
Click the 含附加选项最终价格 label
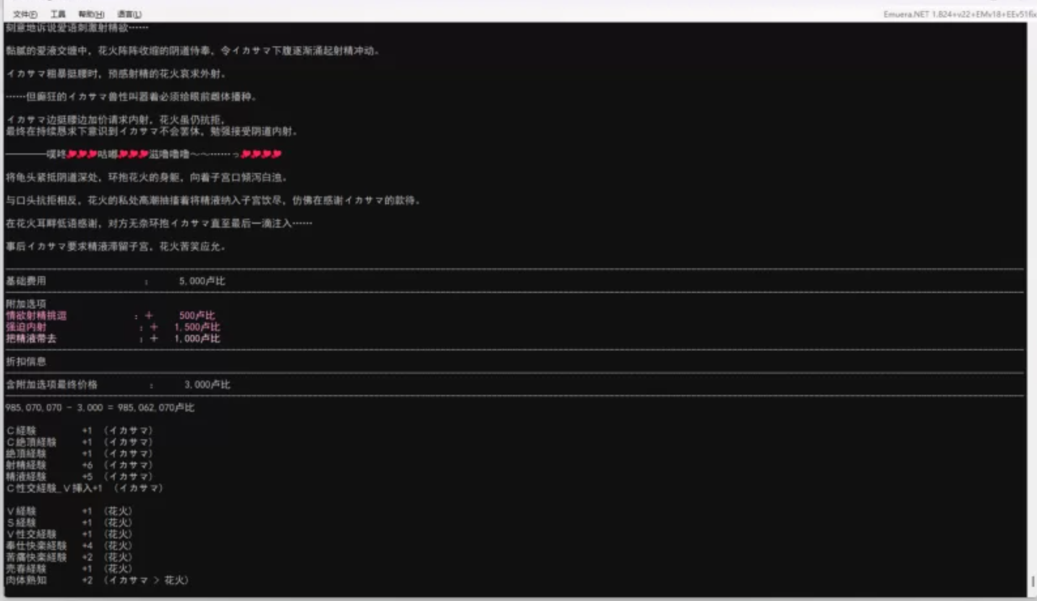(51, 385)
